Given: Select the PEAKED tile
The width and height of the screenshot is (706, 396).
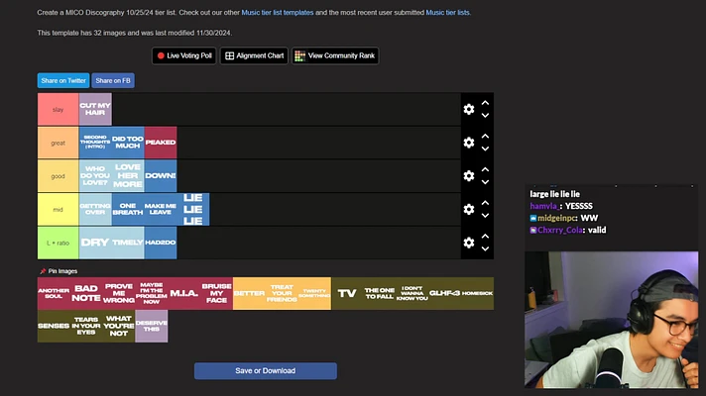Looking at the screenshot, I should (161, 143).
